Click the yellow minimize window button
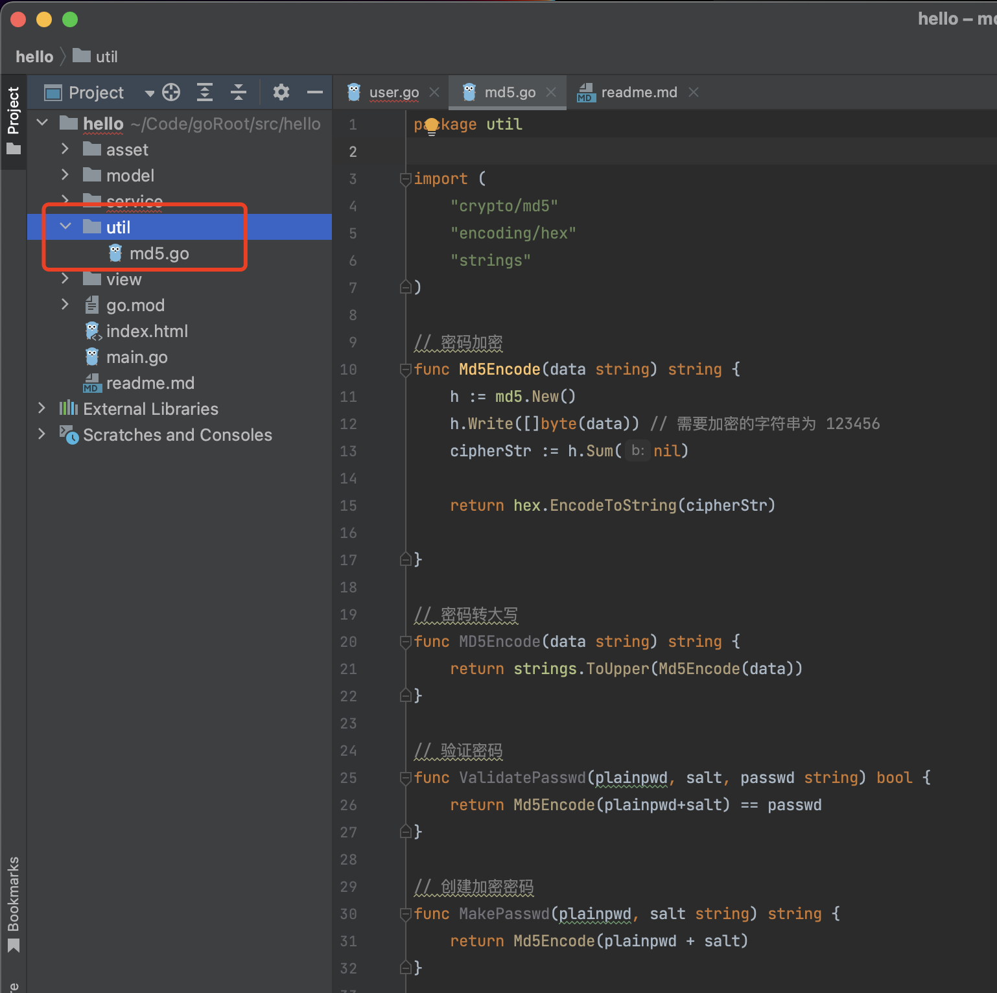Screen dimensions: 997x993 point(44,19)
